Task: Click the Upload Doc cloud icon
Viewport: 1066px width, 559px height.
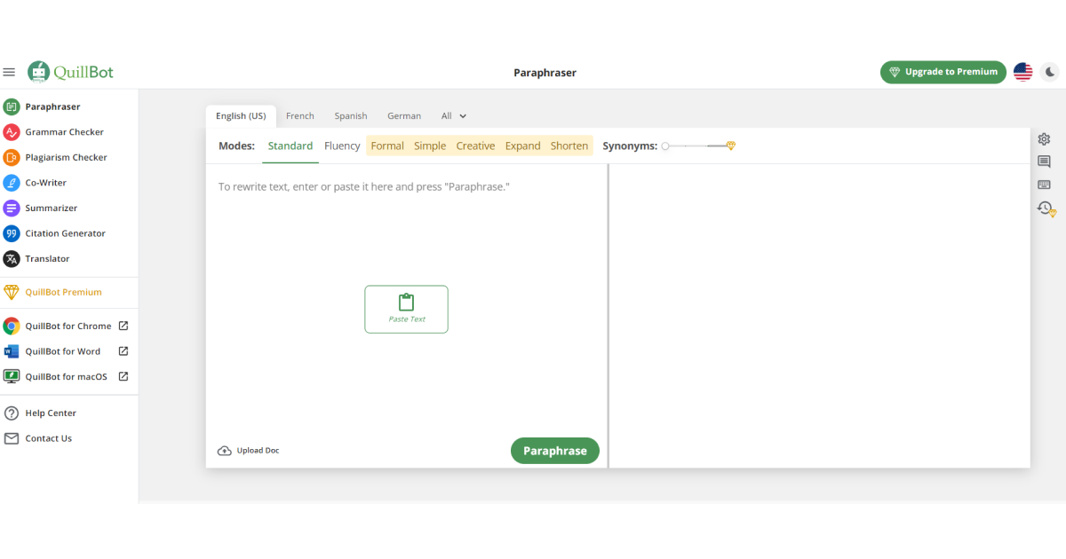Action: click(x=225, y=451)
